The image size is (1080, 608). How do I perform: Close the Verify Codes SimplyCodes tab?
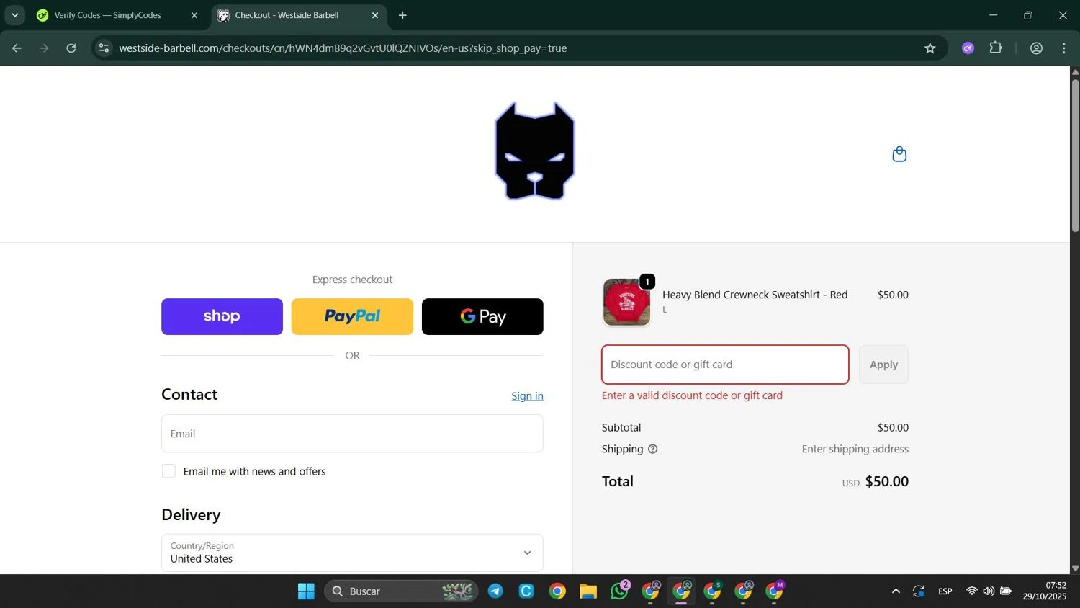(194, 15)
